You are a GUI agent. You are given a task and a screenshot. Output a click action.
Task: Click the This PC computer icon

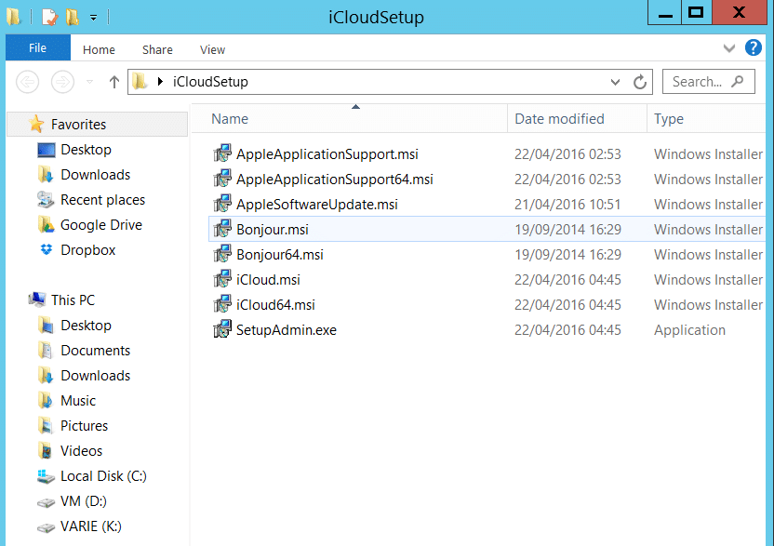coord(37,300)
